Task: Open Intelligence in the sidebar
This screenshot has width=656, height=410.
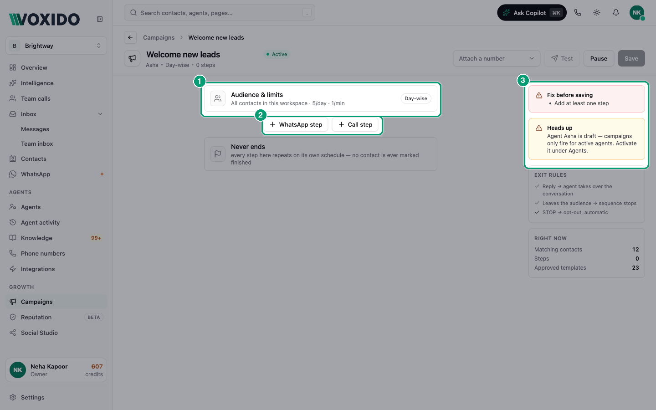Action: (x=56, y=83)
